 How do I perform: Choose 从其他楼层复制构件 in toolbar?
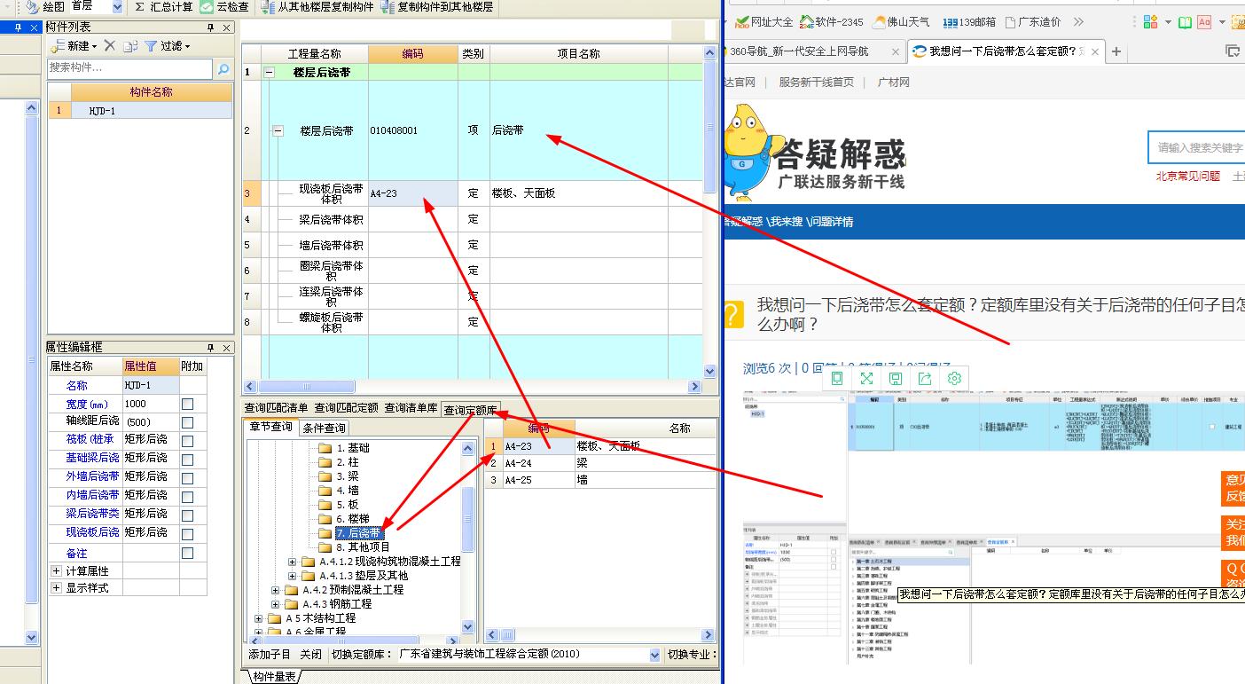point(318,7)
